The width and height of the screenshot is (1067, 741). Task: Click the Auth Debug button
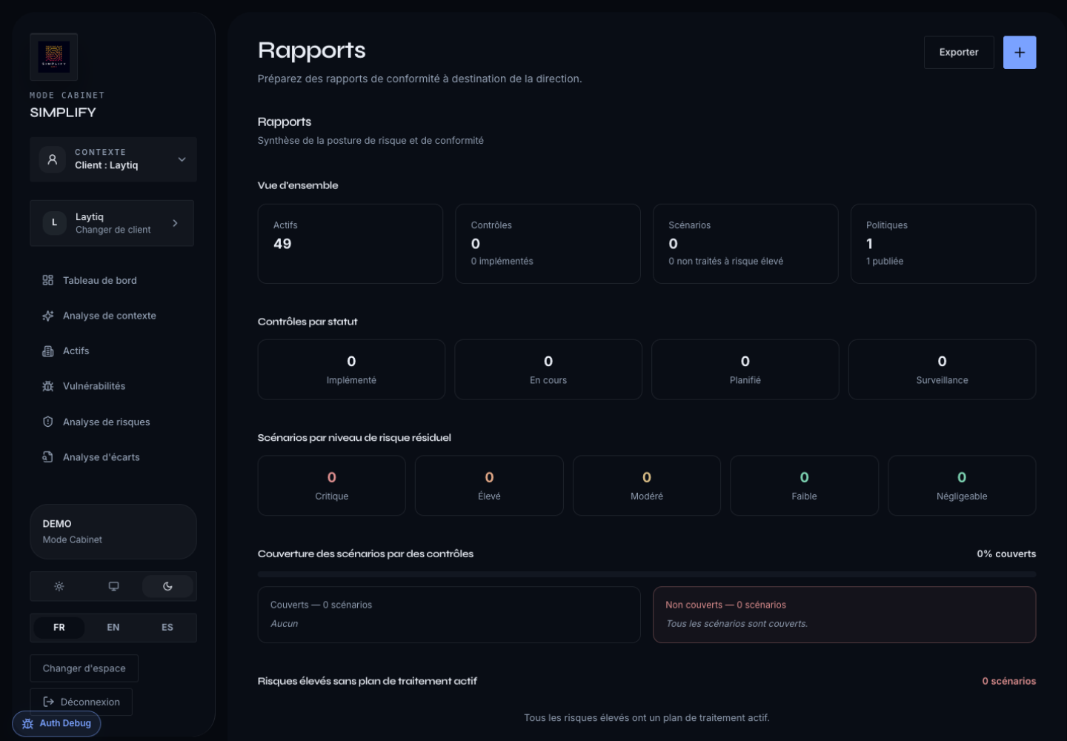[56, 723]
